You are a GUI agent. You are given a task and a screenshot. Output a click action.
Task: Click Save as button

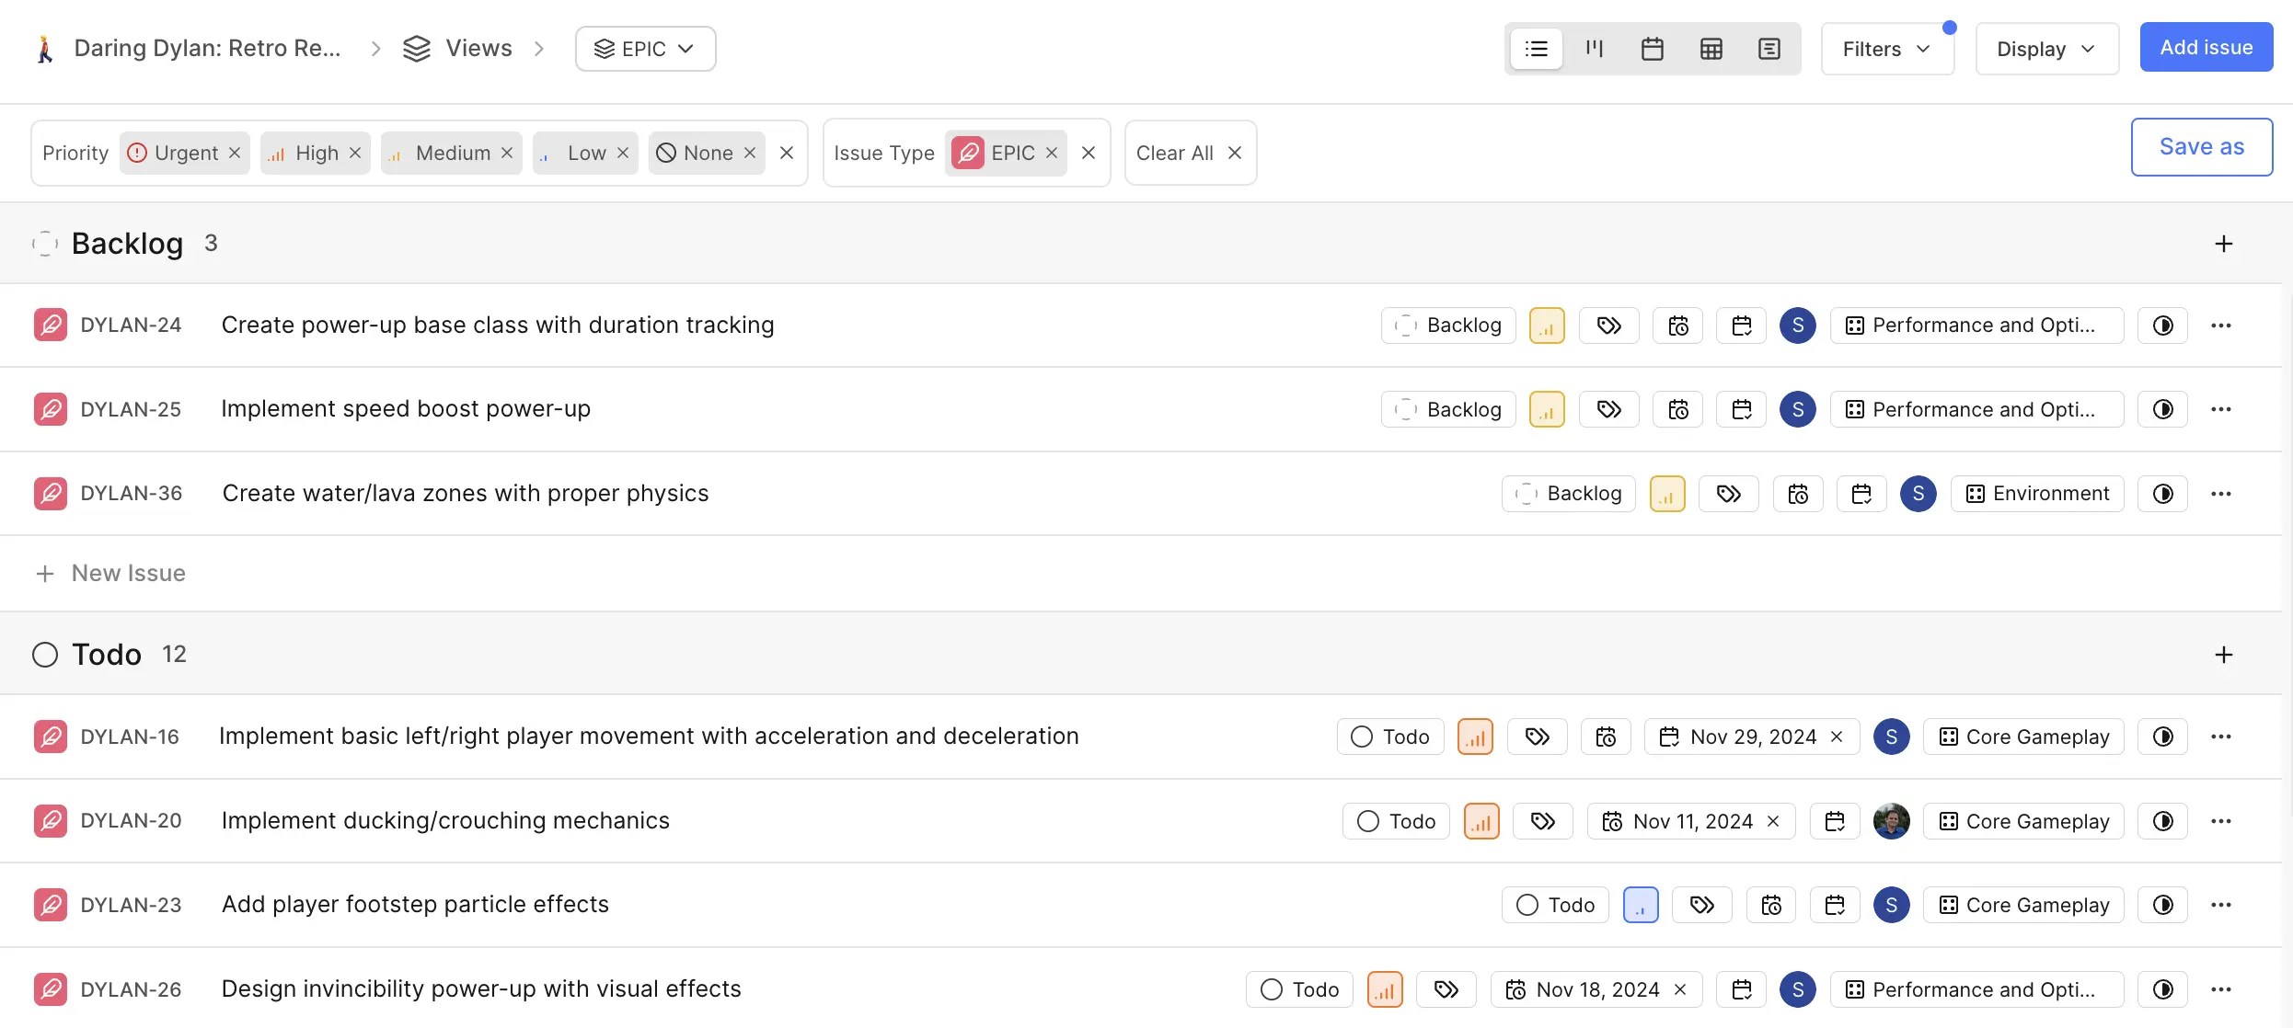(x=2201, y=147)
